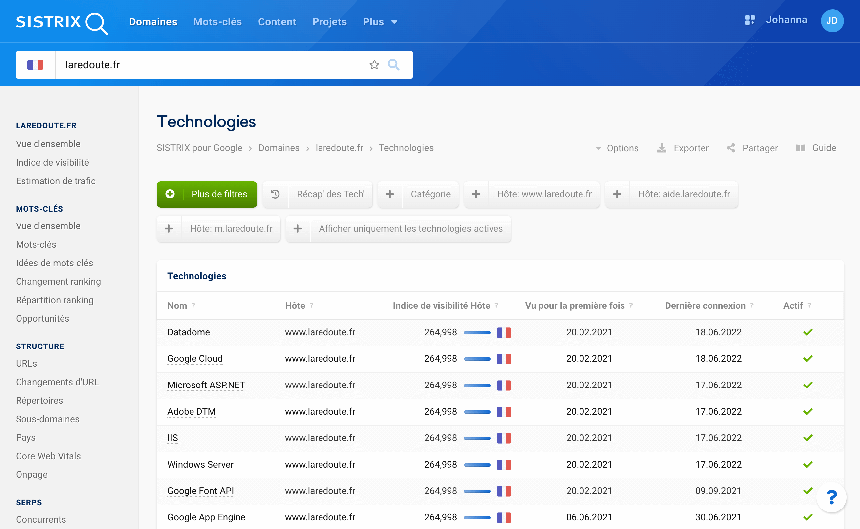
Task: Click the Partager share icon
Action: (x=731, y=148)
